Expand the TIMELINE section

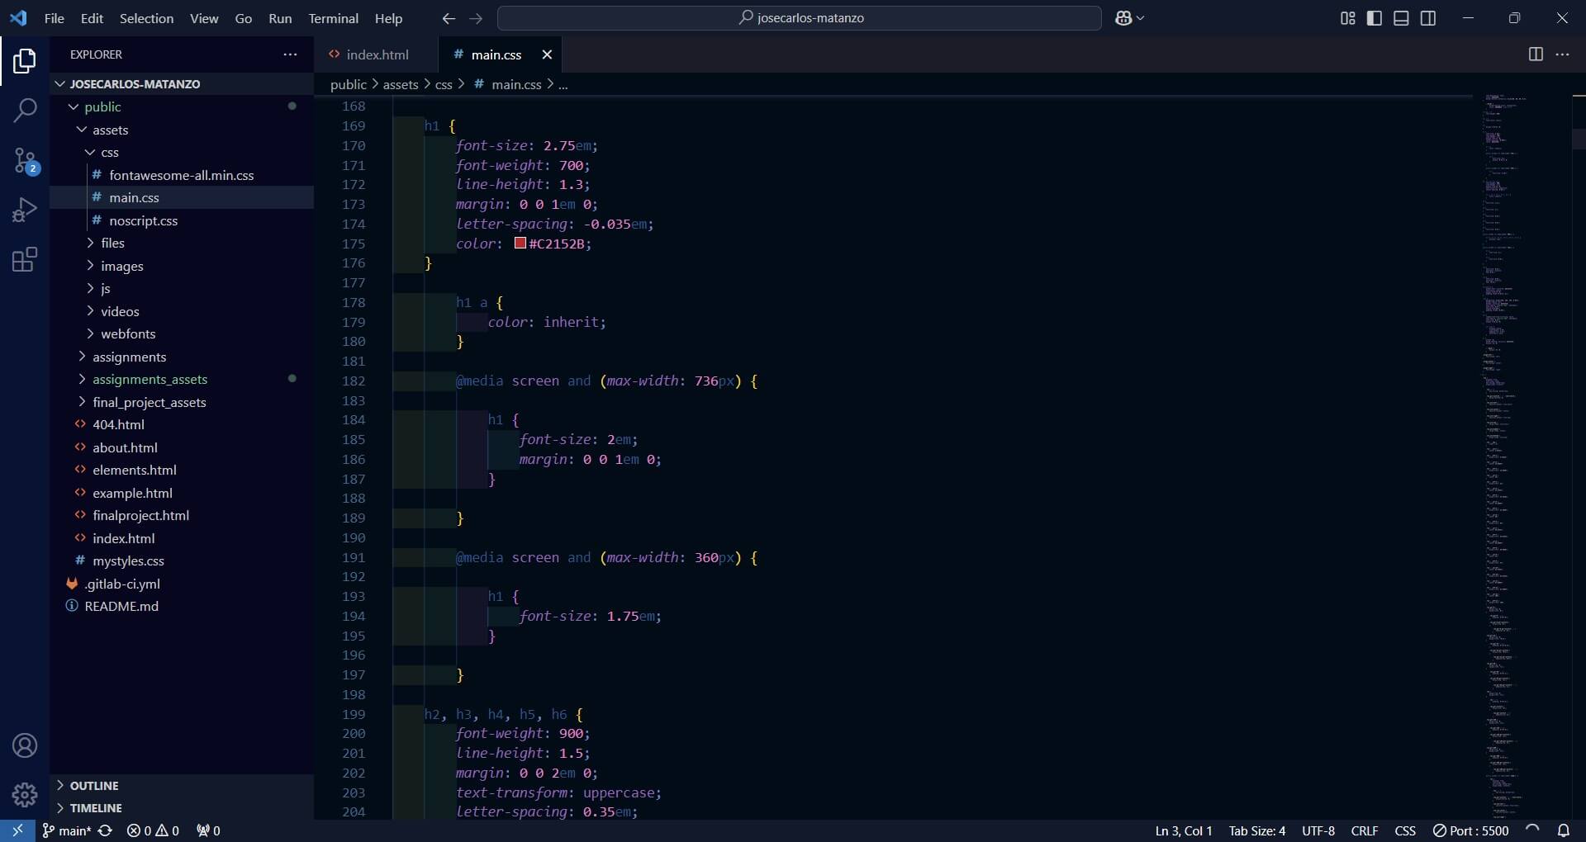click(x=182, y=808)
